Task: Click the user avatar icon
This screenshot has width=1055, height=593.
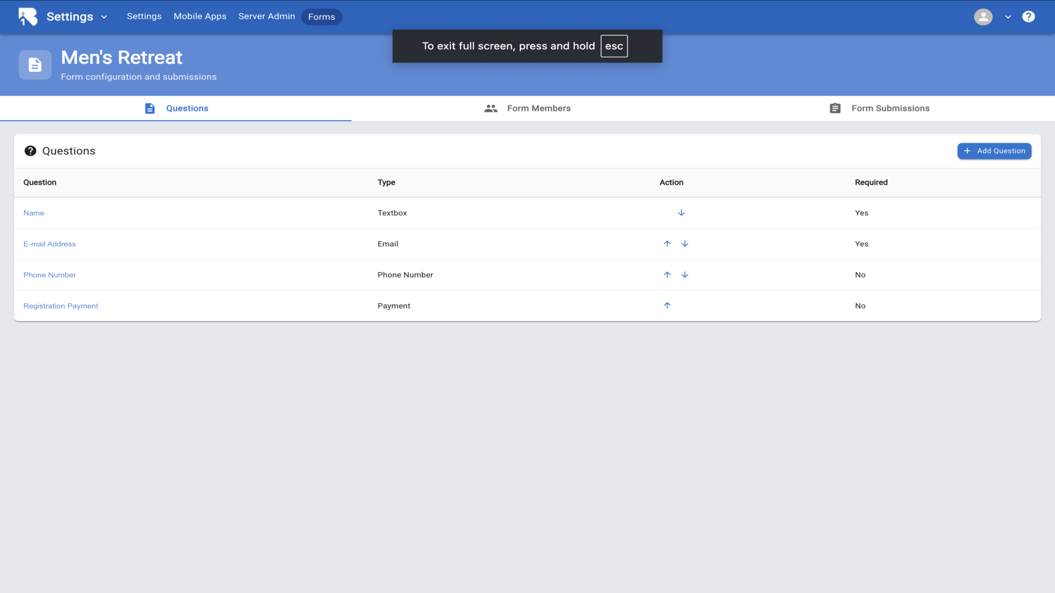Action: [983, 16]
